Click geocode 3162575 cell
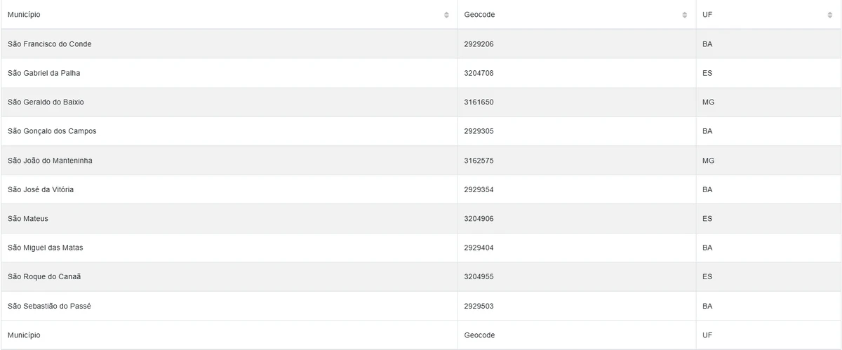This screenshot has width=842, height=350. tap(479, 161)
